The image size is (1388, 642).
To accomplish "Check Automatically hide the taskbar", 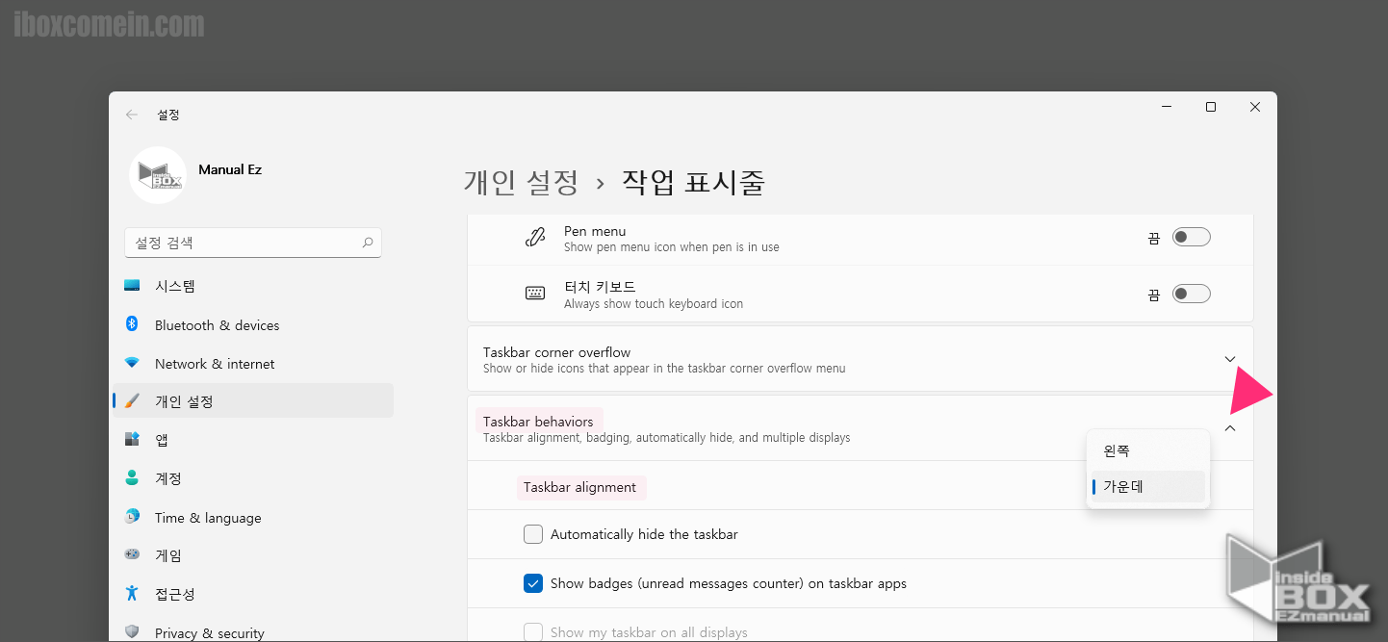I will click(532, 534).
